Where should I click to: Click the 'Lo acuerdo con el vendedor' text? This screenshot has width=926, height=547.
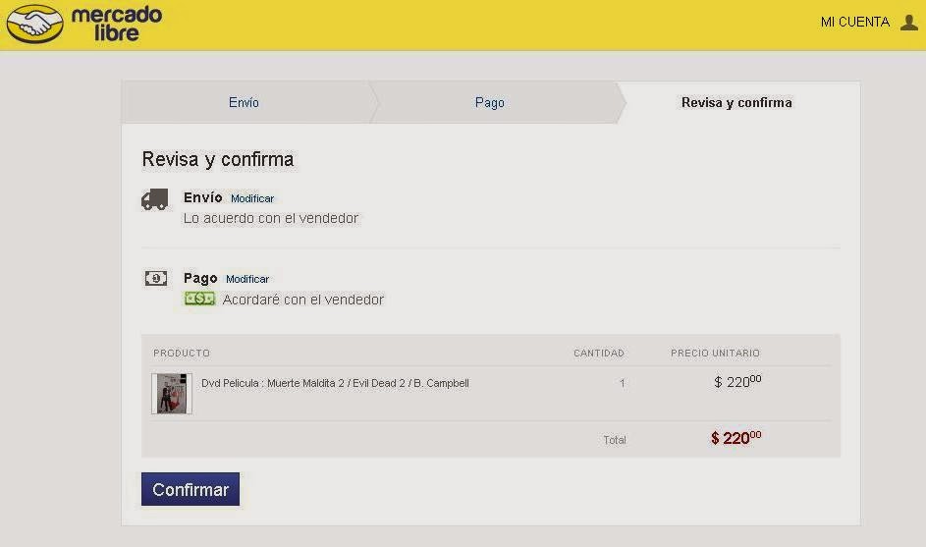pos(271,218)
